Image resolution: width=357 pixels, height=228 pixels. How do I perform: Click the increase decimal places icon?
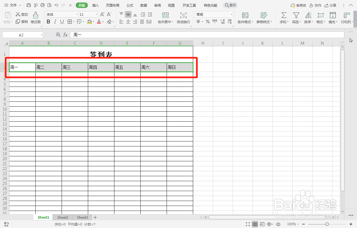tap(222, 22)
